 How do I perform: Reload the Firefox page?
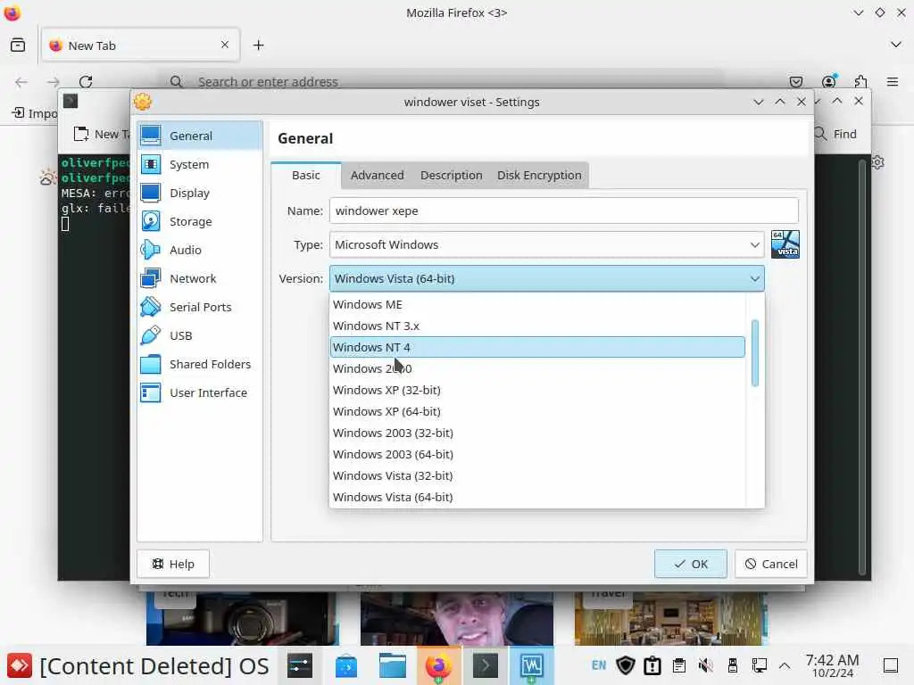(86, 81)
